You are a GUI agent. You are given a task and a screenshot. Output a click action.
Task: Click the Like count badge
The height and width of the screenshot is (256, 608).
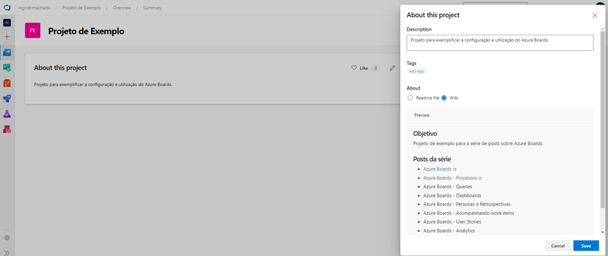(x=375, y=68)
